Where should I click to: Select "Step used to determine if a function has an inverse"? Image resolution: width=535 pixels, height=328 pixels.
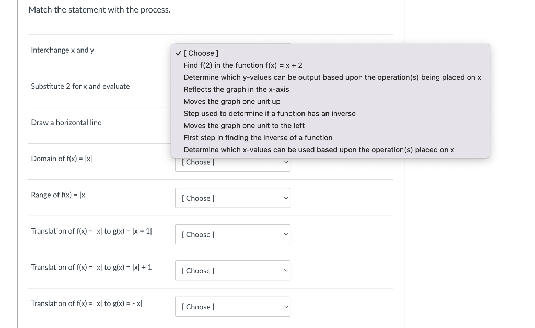click(x=270, y=113)
